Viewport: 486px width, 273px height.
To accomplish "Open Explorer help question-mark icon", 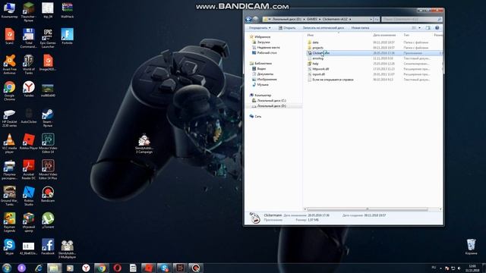I will point(437,28).
